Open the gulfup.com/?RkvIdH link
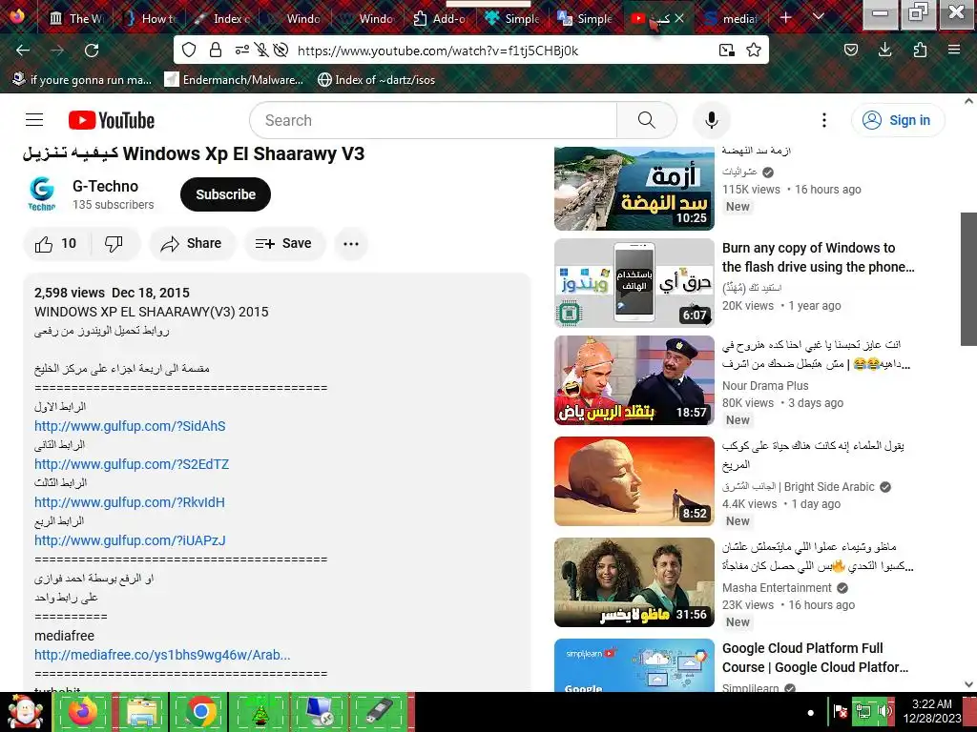This screenshot has height=732, width=977. point(130,502)
